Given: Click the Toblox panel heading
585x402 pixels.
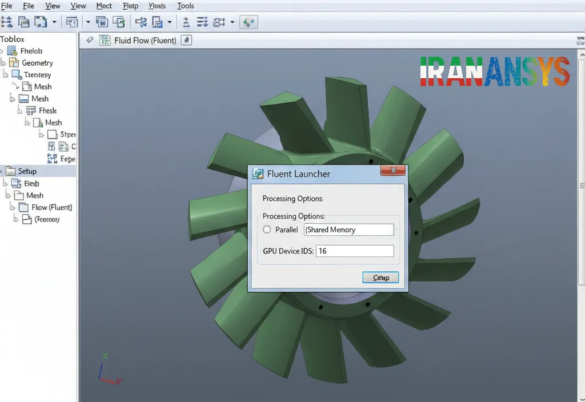Looking at the screenshot, I should pos(13,39).
